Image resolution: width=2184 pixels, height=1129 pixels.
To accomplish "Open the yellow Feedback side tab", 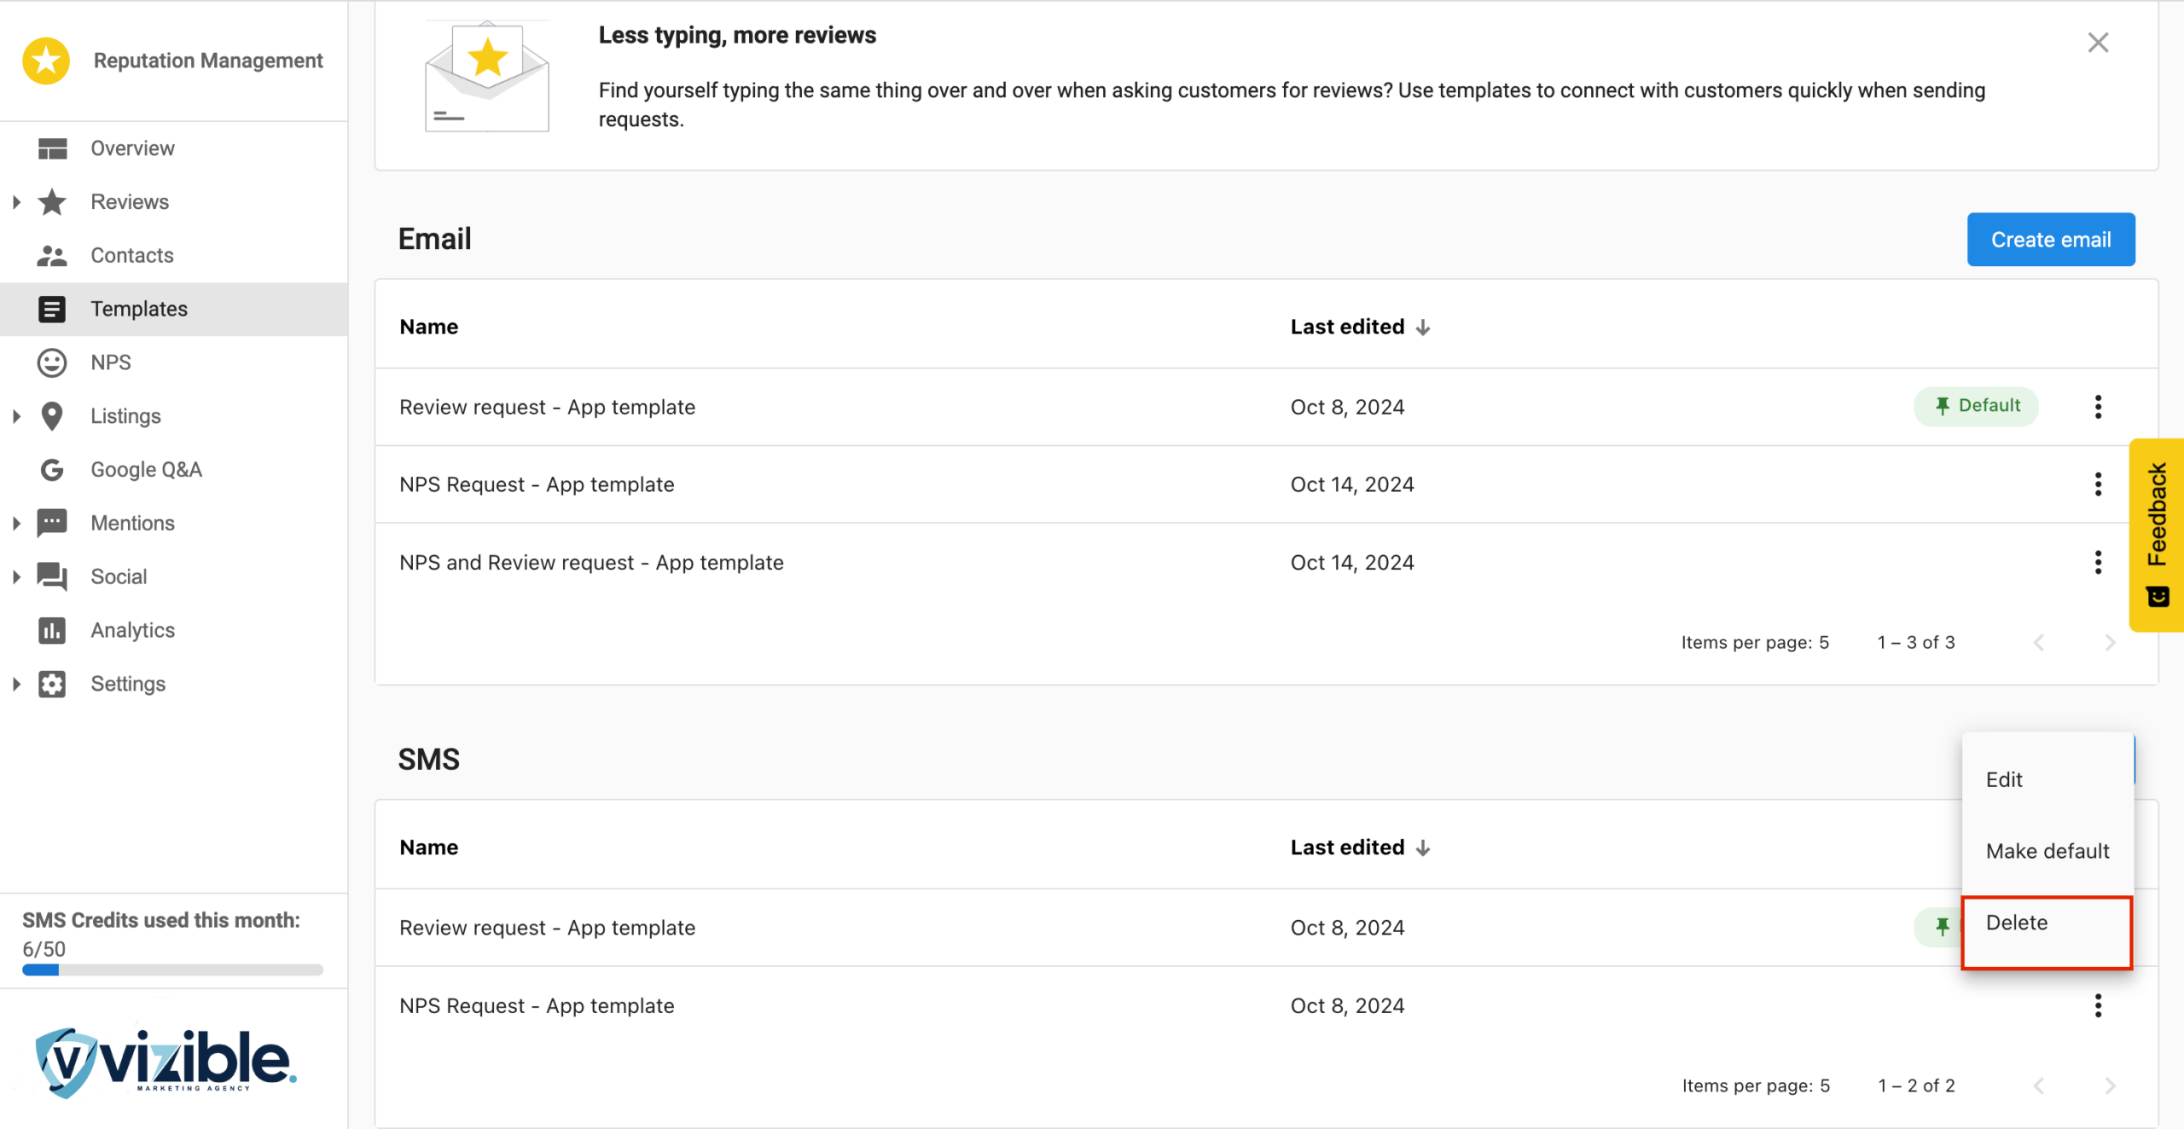I will point(2157,534).
